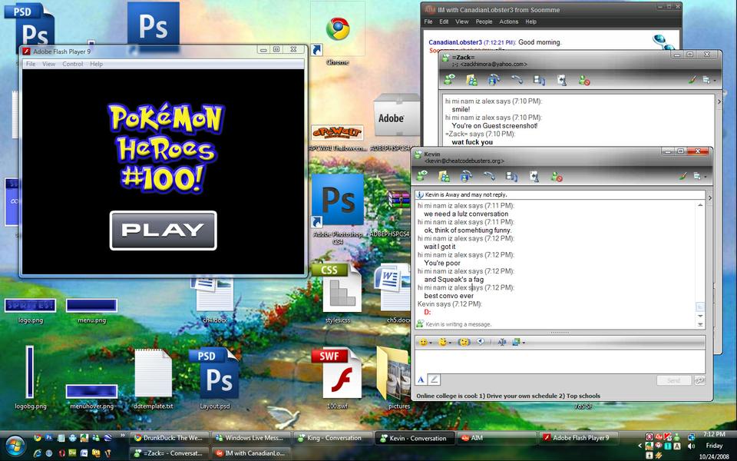Viewport: 737px width, 461px height.
Task: Open the Control menu in Adobe Flash Player
Action: point(72,64)
